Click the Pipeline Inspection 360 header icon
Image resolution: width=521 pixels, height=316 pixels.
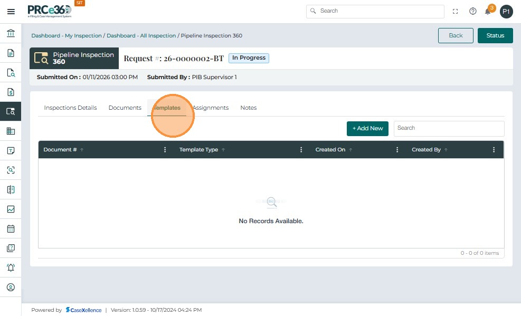pos(41,58)
